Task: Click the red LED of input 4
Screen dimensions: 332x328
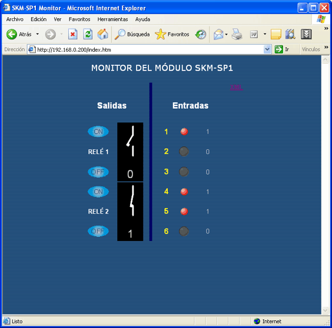Action: [x=184, y=192]
